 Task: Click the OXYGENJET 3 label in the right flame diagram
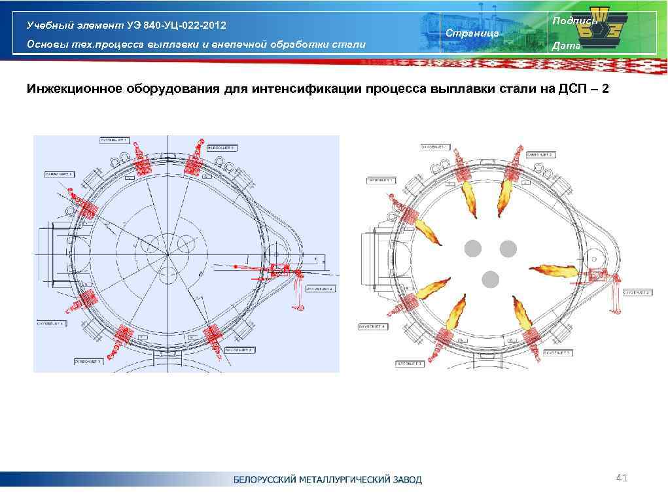pos(557,353)
